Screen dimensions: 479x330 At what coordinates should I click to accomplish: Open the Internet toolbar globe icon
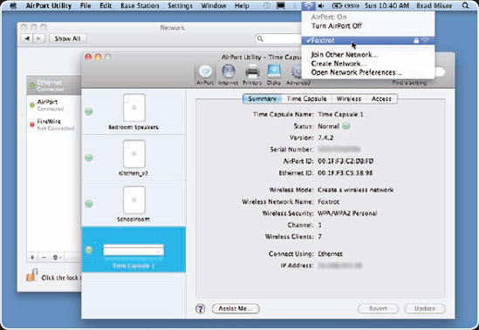[x=229, y=75]
